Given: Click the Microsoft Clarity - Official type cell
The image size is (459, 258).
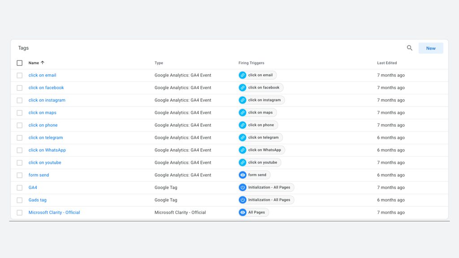Looking at the screenshot, I should [180, 212].
